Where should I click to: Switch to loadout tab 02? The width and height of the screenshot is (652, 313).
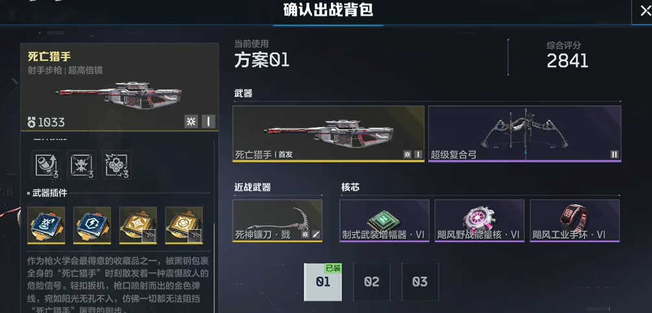(371, 282)
